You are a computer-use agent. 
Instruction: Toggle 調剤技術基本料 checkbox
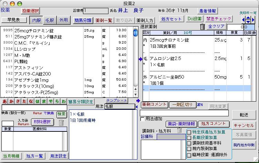[x=189, y=143]
